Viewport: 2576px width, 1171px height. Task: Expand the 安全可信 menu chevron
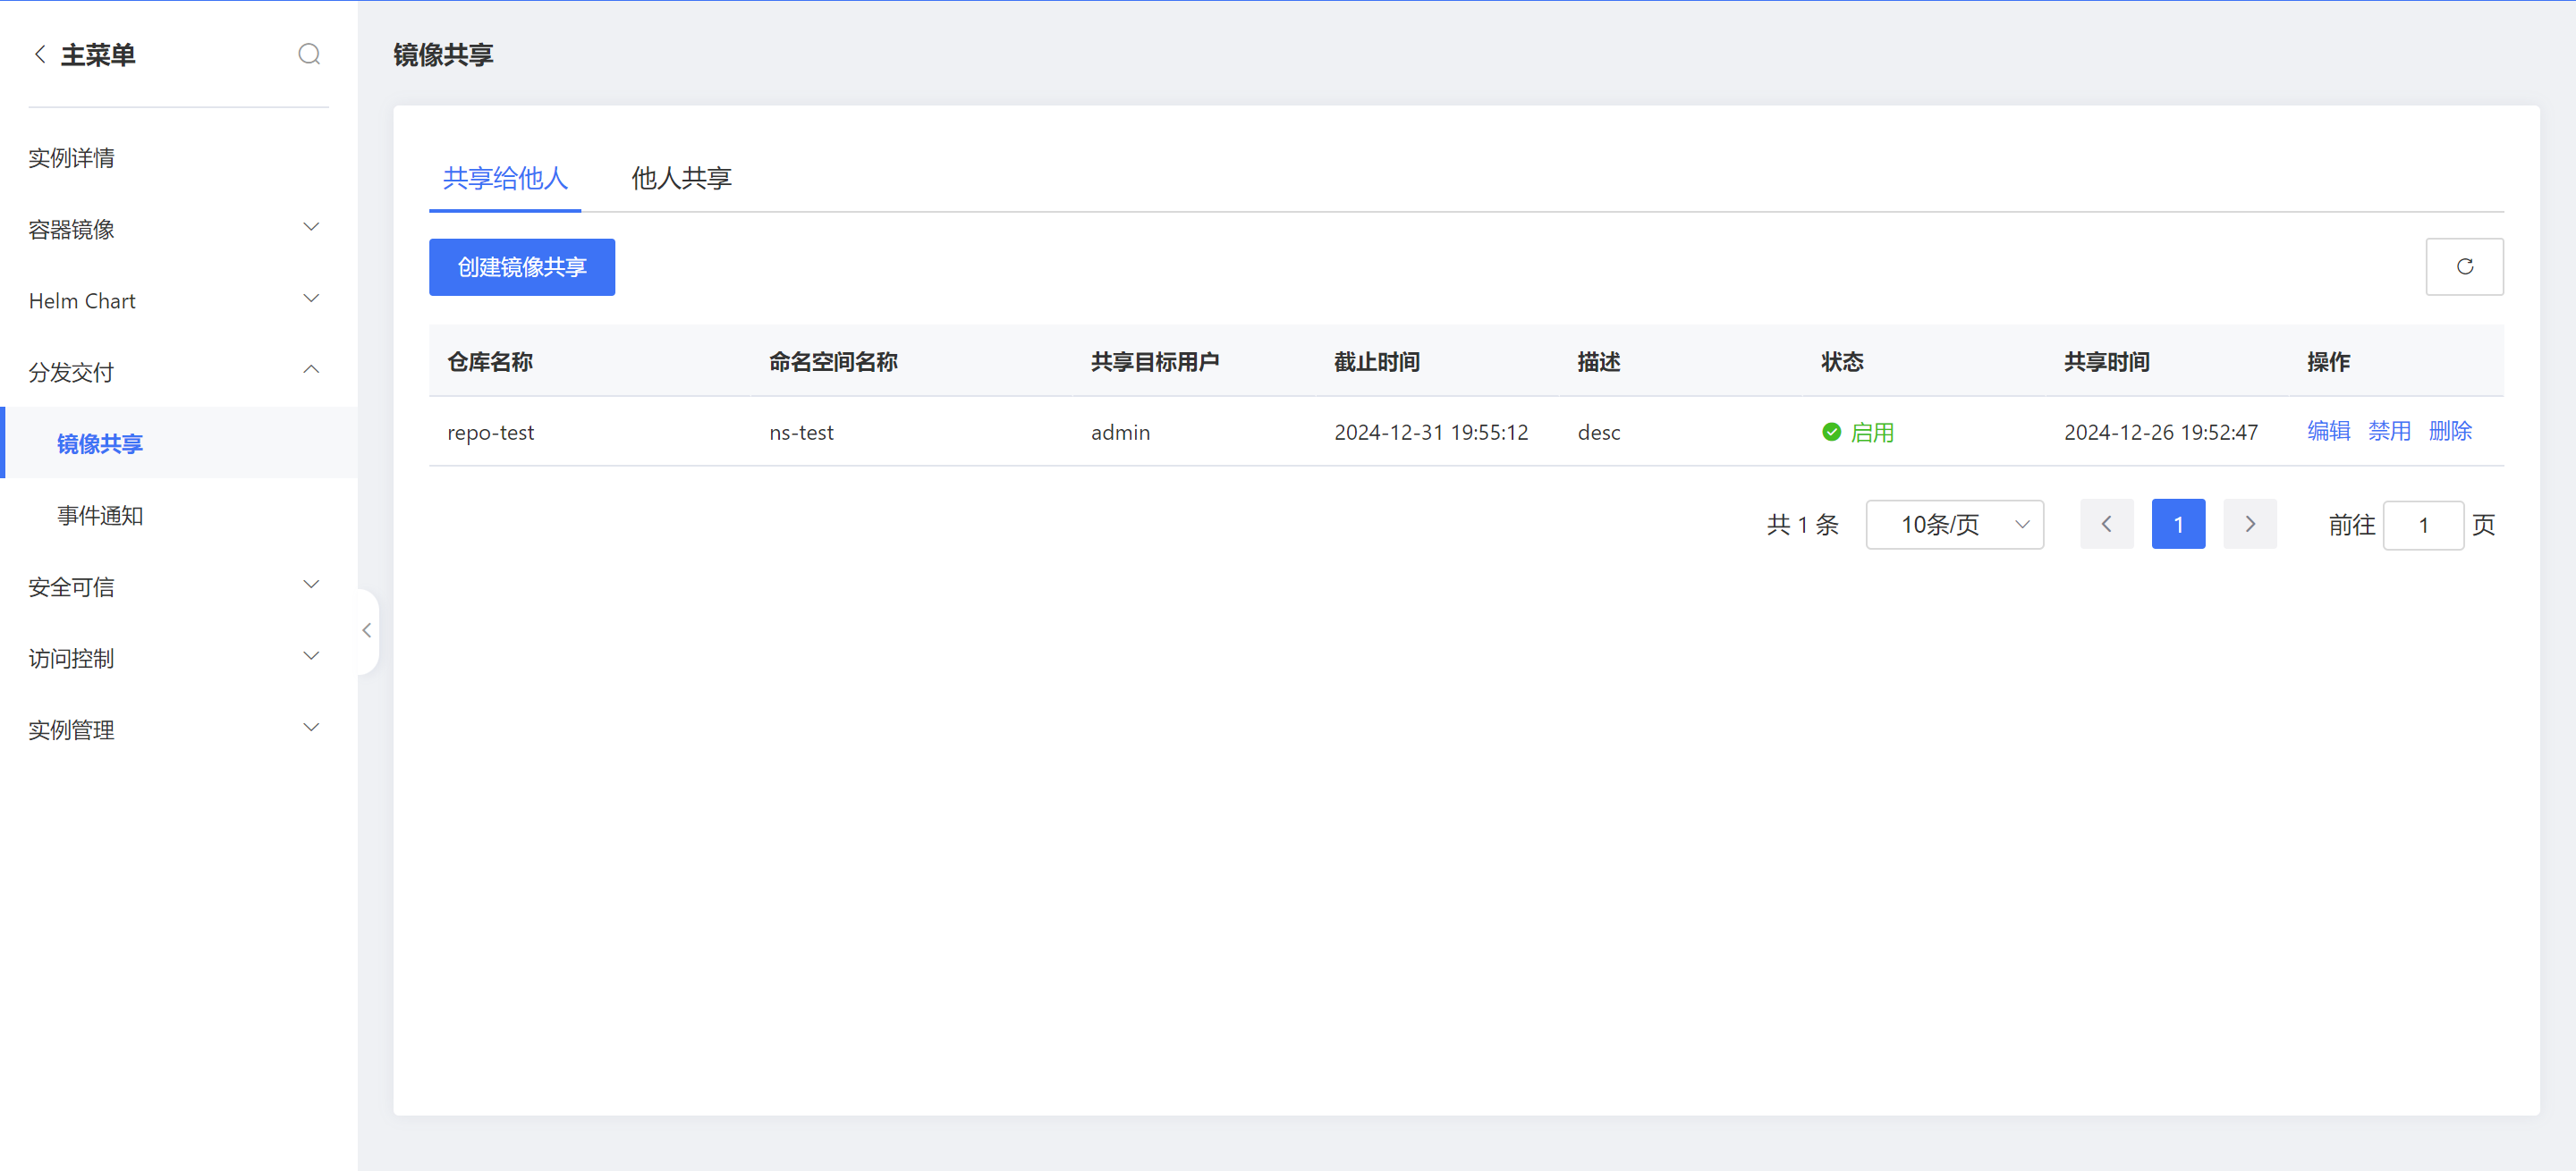pos(311,585)
